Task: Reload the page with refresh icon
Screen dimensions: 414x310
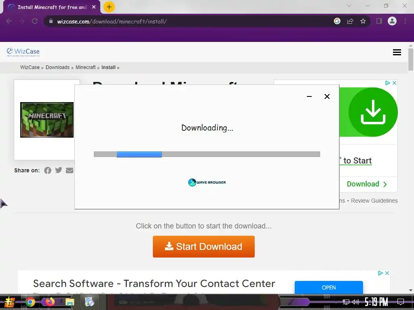Action: pos(35,21)
